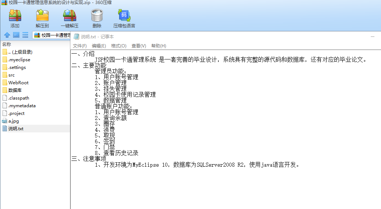Click the src folder icon
This screenshot has height=209, width=381.
(x=5, y=75)
